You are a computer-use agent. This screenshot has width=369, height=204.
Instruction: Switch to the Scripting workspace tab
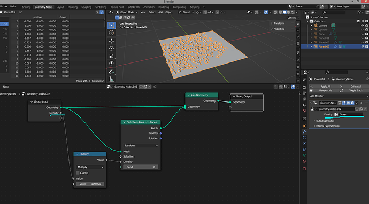(195, 7)
